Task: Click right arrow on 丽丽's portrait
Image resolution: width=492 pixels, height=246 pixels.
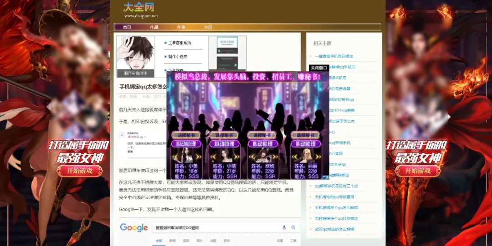Action: coord(318,157)
